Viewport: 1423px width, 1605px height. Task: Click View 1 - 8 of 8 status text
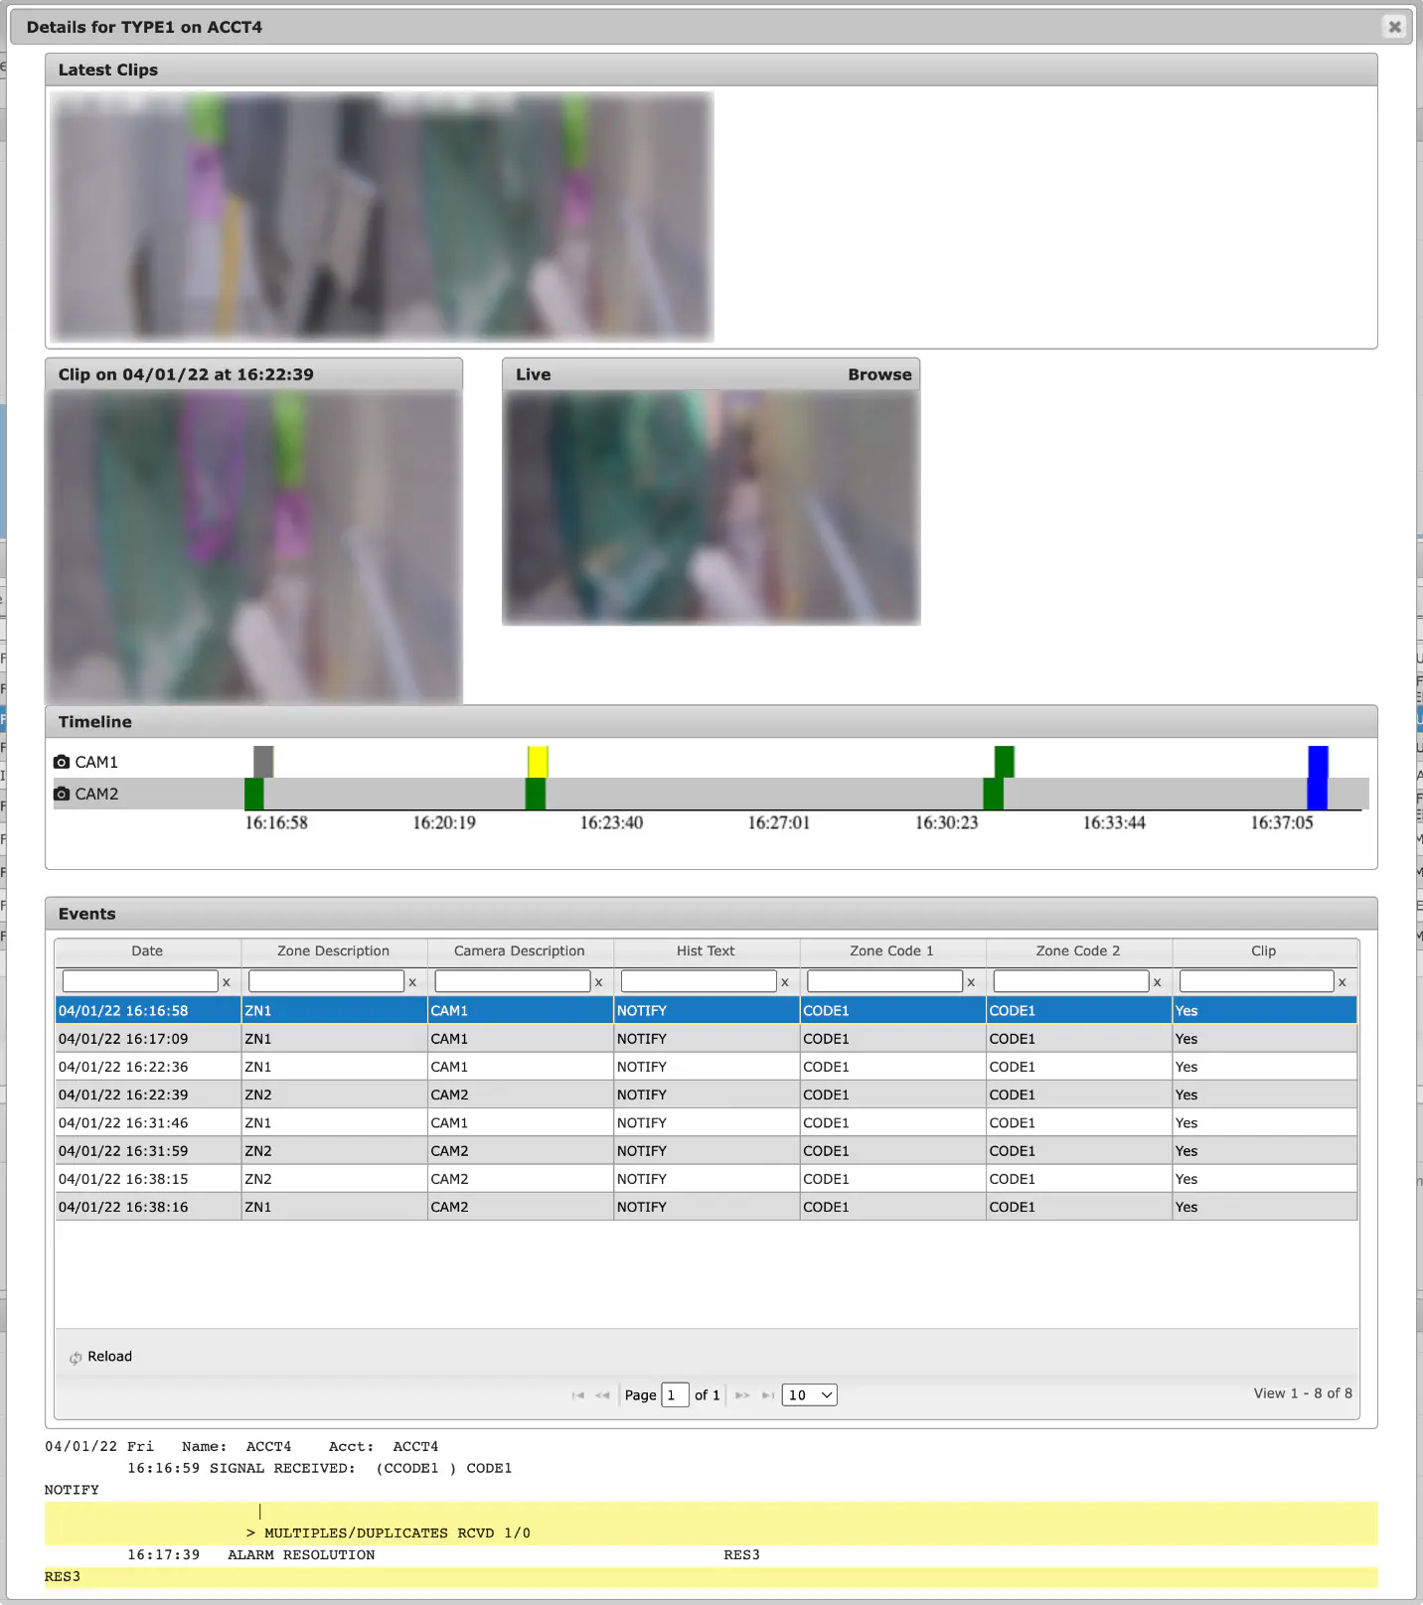coord(1303,1393)
